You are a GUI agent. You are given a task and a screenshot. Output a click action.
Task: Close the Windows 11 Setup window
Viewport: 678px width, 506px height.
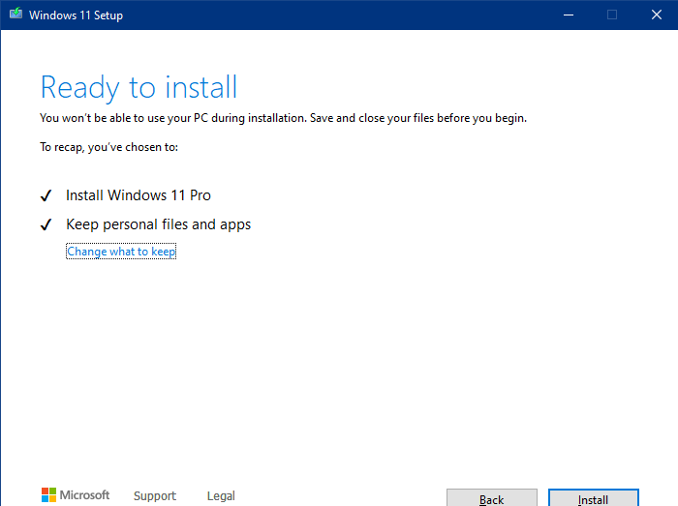pyautogui.click(x=657, y=15)
